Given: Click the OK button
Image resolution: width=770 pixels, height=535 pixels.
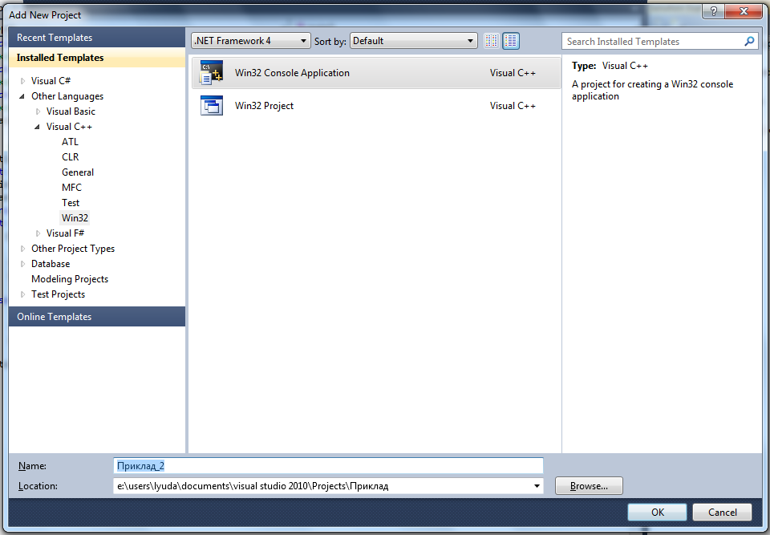Looking at the screenshot, I should pos(657,512).
